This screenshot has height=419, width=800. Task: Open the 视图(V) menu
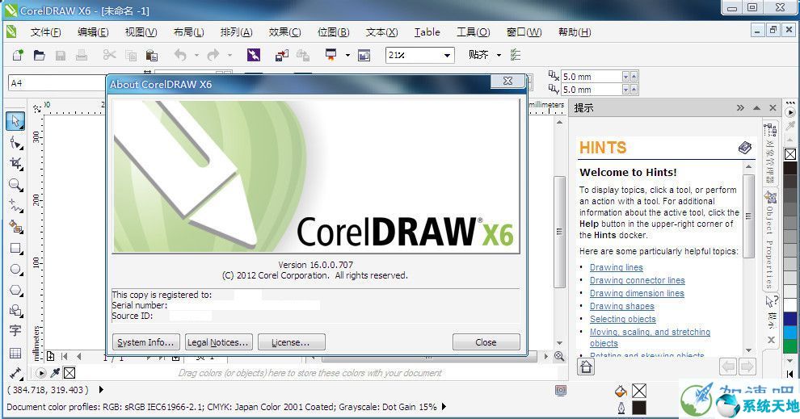(x=141, y=32)
